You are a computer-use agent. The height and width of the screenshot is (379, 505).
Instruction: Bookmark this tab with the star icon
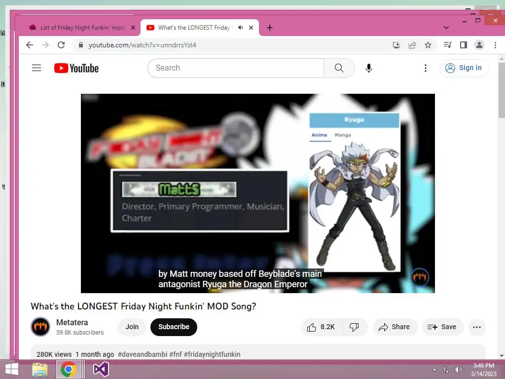pyautogui.click(x=428, y=45)
